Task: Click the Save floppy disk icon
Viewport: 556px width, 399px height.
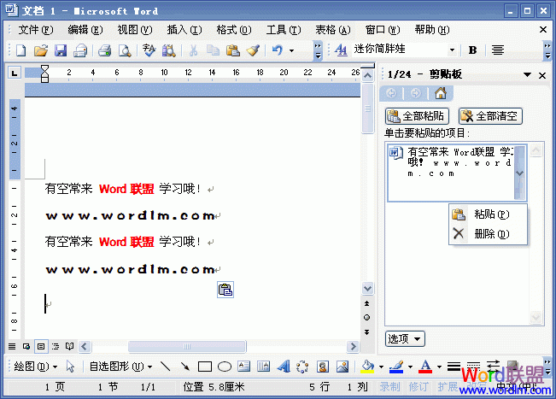Action: click(60, 50)
